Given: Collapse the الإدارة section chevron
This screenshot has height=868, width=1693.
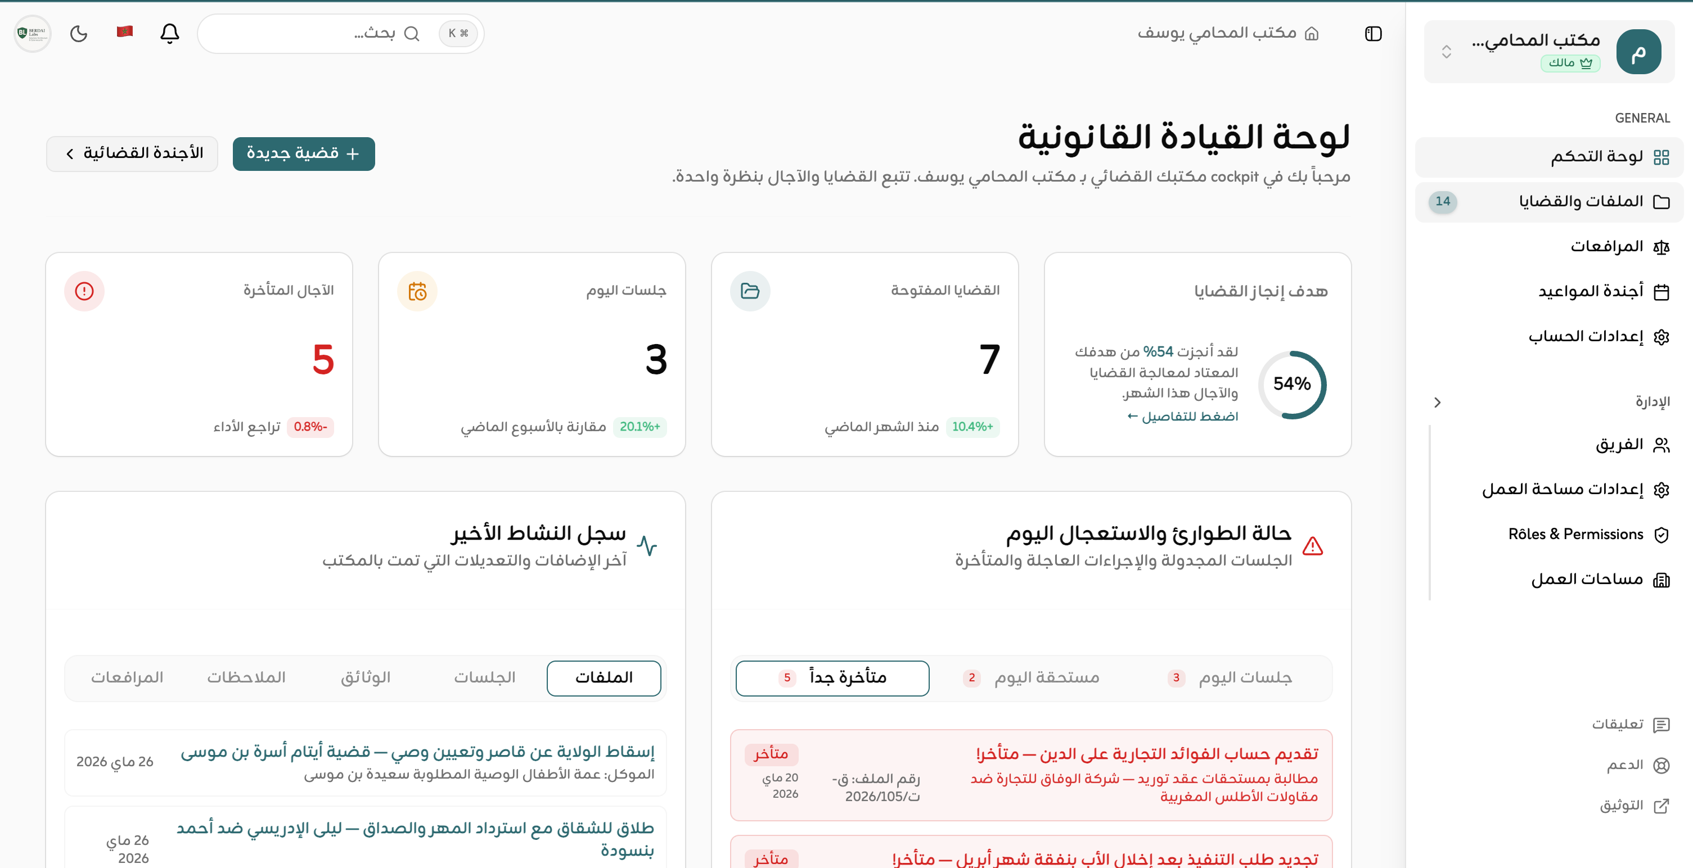Looking at the screenshot, I should 1437,402.
